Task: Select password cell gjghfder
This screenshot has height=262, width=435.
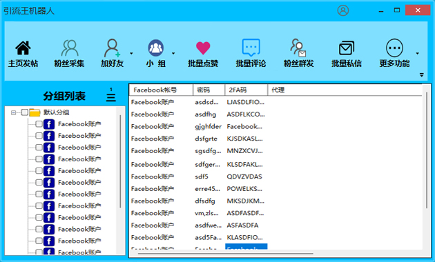Action: coord(208,127)
